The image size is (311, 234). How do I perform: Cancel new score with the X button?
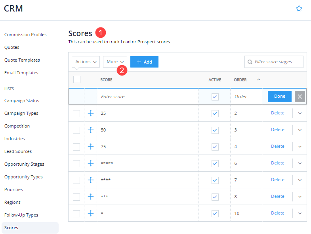pyautogui.click(x=300, y=97)
